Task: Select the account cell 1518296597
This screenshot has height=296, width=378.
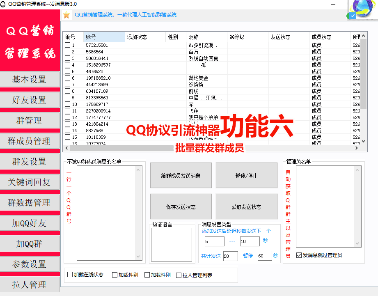Action: tap(98, 65)
